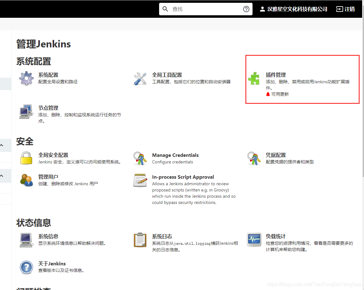This screenshot has width=364, height=290.
Task: Click the heartbeat monitor icon for 负载统计
Action: 254,239
